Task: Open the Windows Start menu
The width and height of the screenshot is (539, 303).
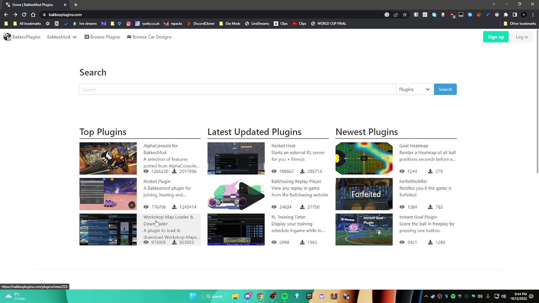Action: [193, 296]
